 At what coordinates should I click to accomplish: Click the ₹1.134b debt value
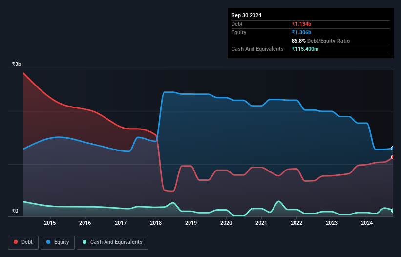[x=301, y=24]
